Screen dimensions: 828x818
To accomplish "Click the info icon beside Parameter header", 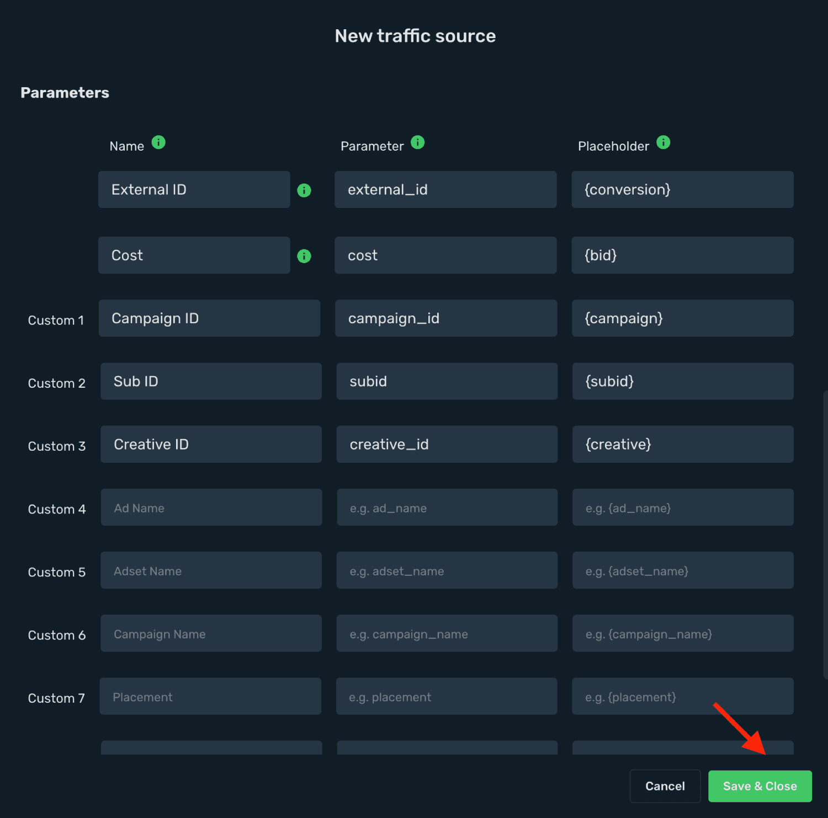I will (x=418, y=142).
